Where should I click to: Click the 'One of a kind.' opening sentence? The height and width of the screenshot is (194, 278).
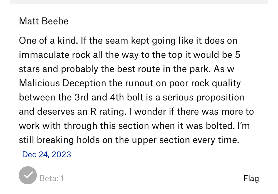pos(48,41)
